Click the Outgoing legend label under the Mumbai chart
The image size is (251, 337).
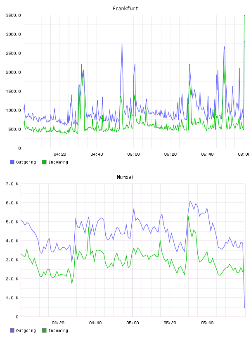(26, 331)
